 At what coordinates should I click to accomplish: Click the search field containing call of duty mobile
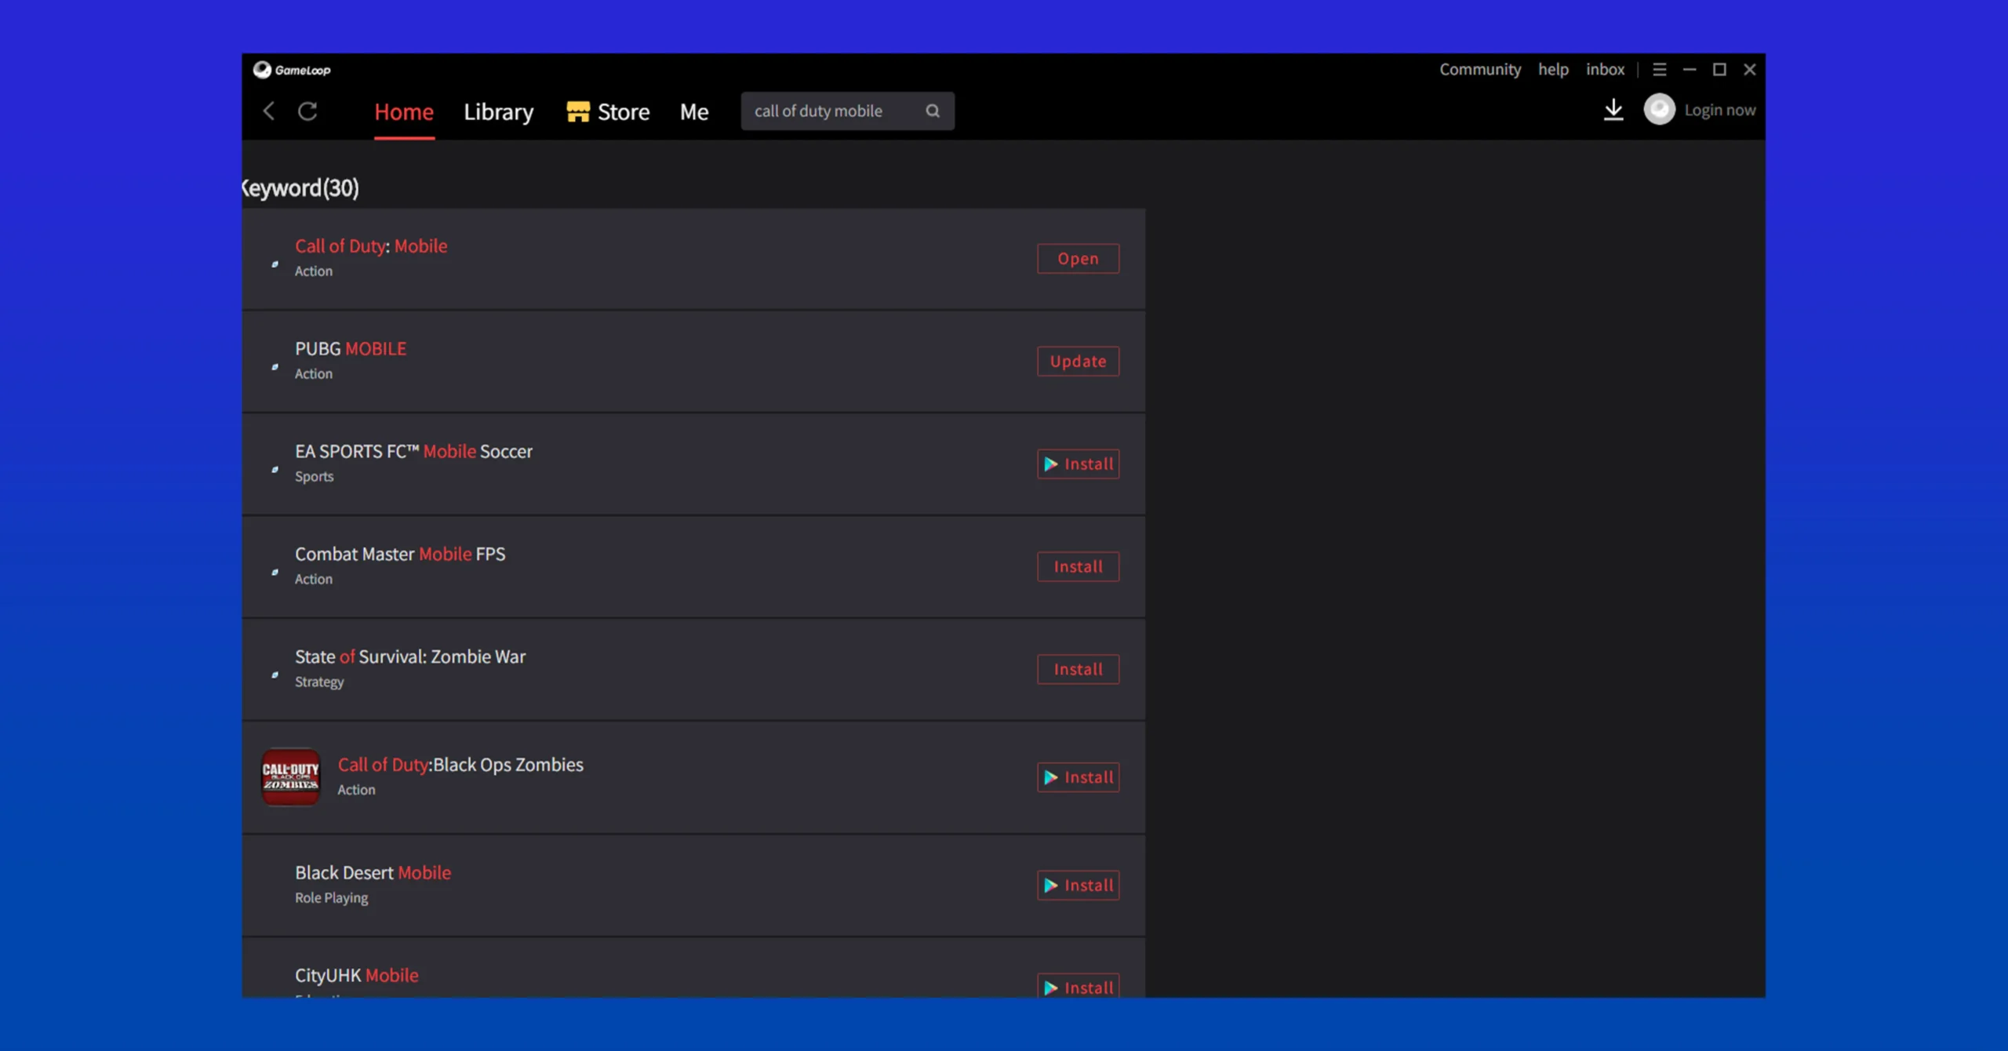(x=847, y=111)
